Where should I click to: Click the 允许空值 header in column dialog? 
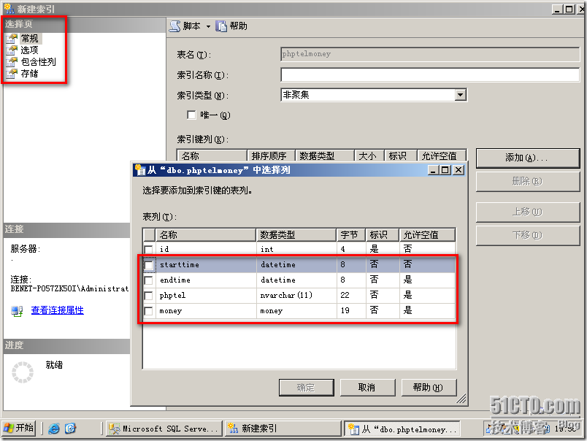[x=427, y=235]
